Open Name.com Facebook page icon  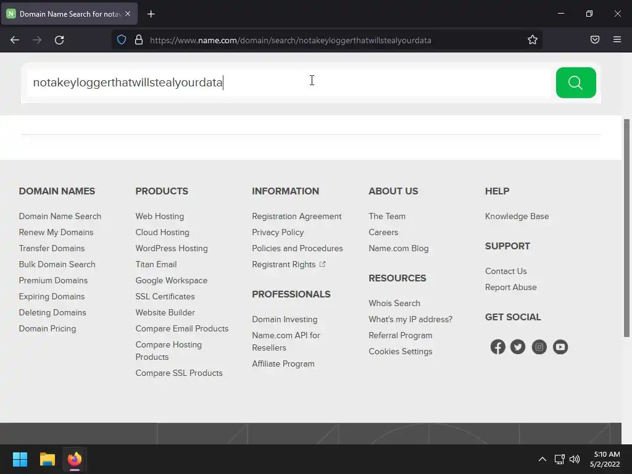[498, 347]
